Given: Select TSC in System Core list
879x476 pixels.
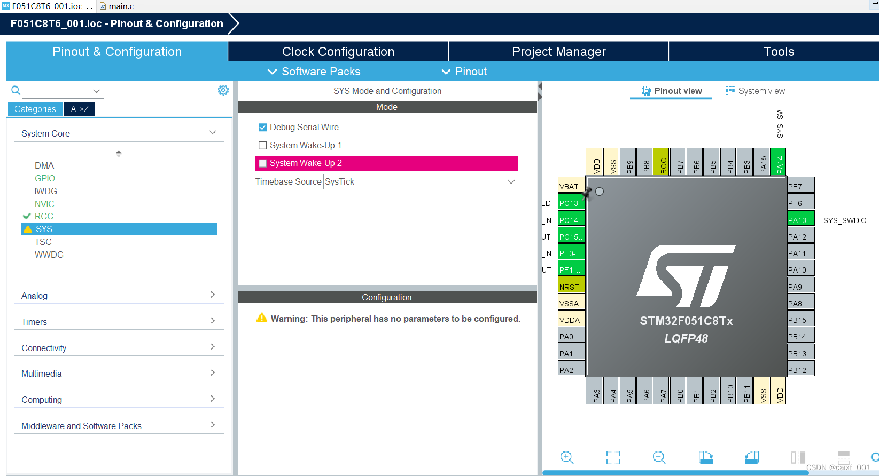Looking at the screenshot, I should tap(43, 242).
